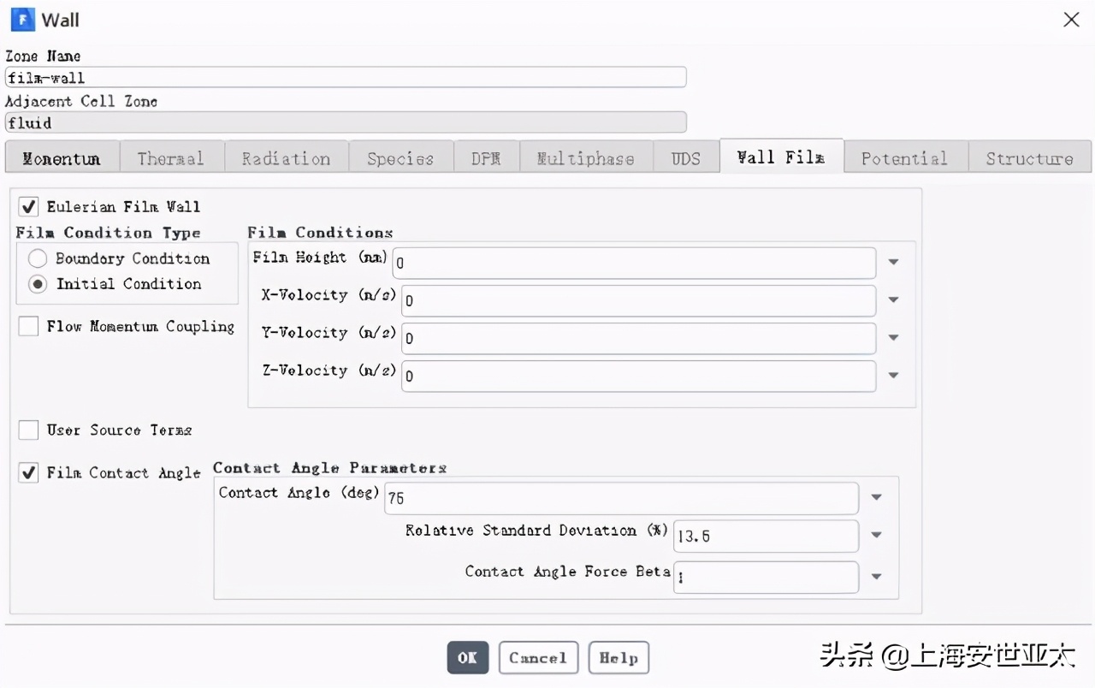Viewport: 1095px width, 688px height.
Task: Open the Contact Angle dropdown arrow
Action: tap(876, 498)
